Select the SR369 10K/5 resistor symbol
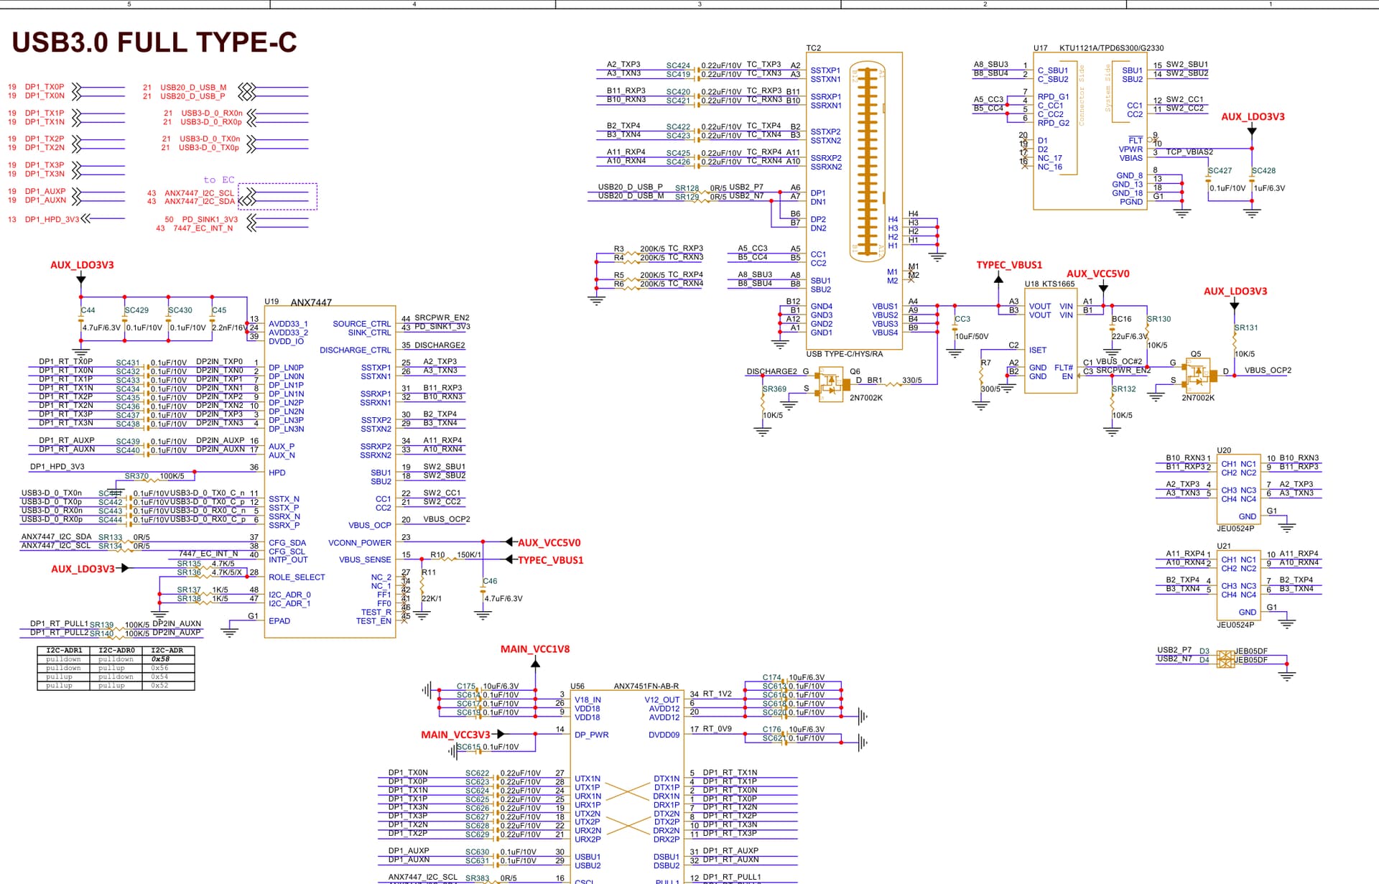Screen dimensions: 1379x884 (x=763, y=402)
